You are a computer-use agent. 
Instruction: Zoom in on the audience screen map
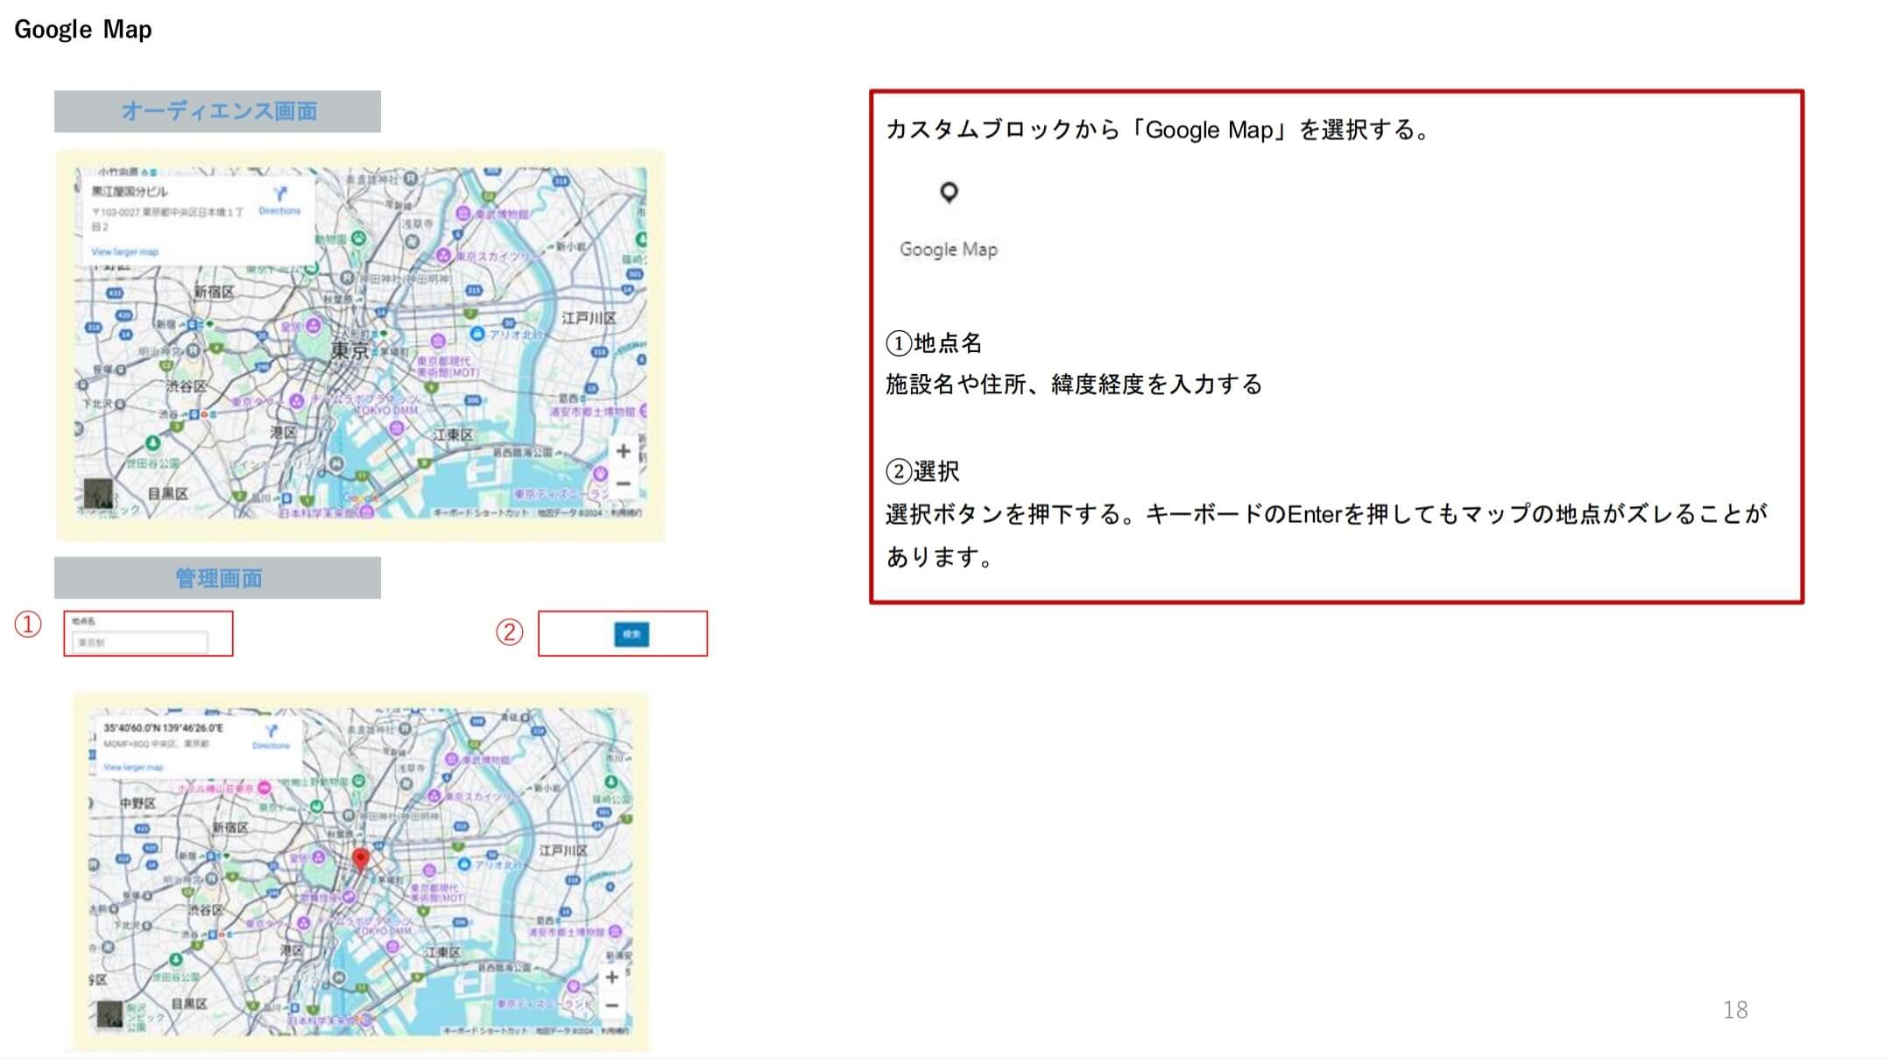pos(623,451)
